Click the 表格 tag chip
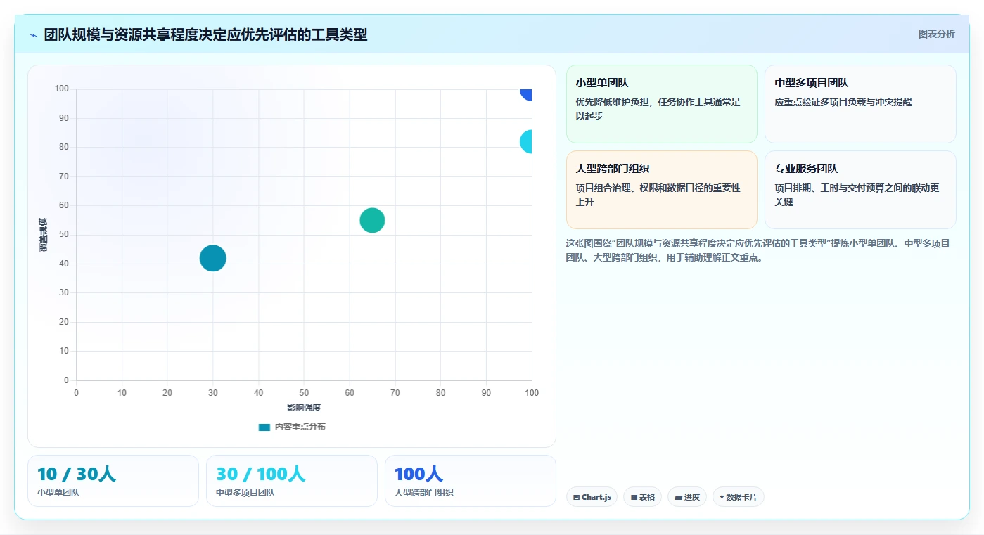 pos(642,497)
